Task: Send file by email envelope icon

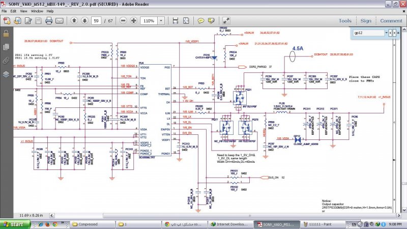Action: coord(60,20)
